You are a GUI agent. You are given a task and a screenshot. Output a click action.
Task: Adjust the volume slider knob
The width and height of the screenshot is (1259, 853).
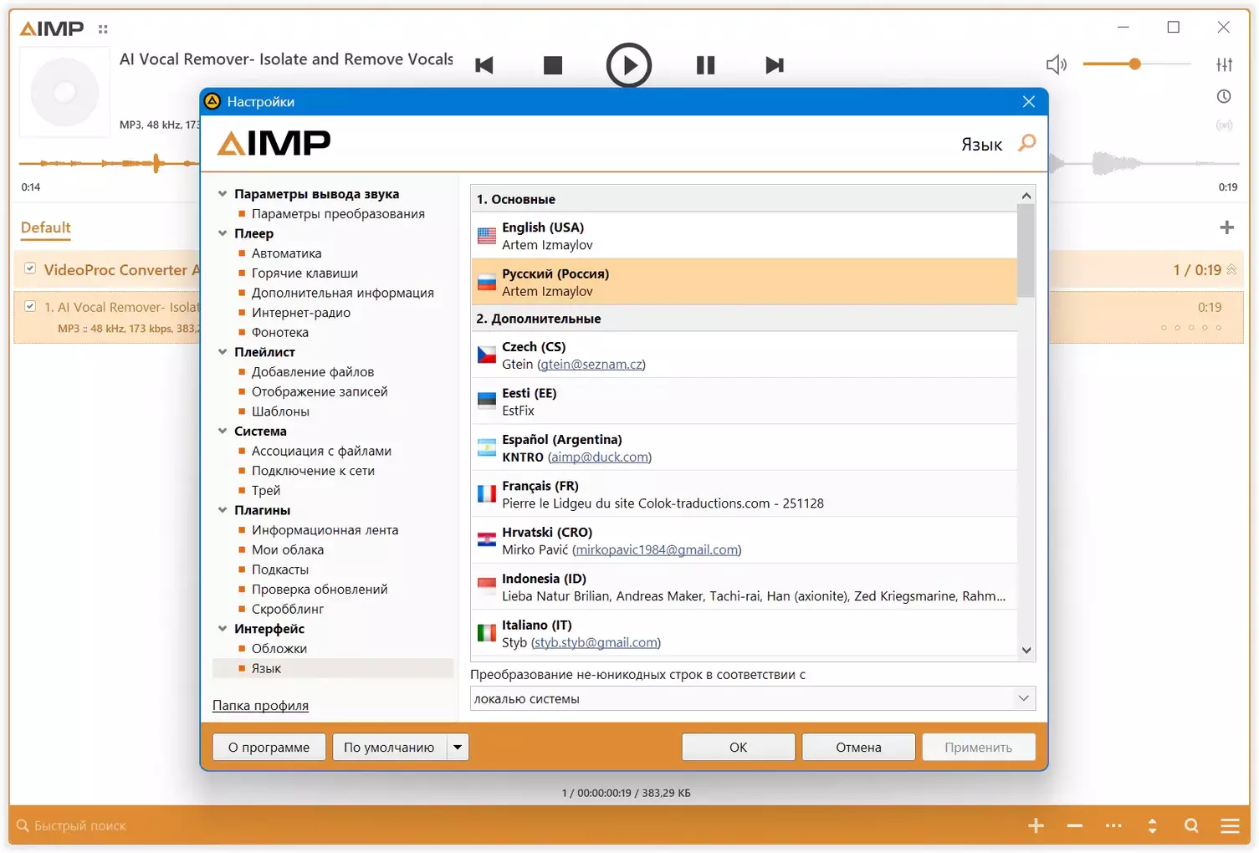click(1134, 64)
